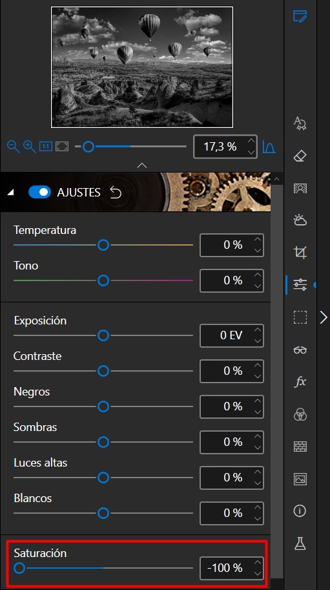
Task: Increase Saturación with up stepper arrow
Action: point(258,562)
